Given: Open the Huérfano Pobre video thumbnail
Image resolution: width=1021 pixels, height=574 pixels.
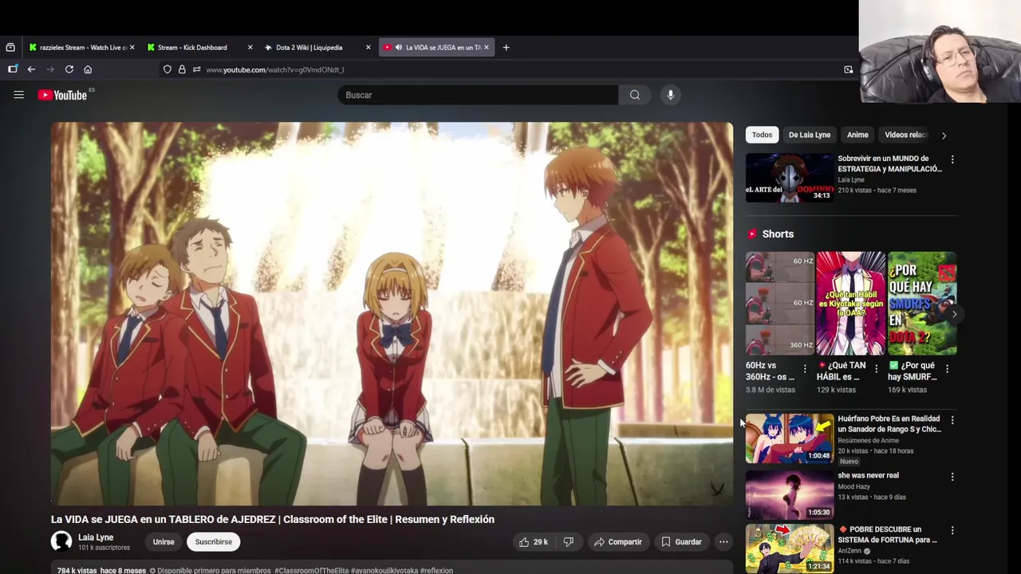Looking at the screenshot, I should click(x=789, y=438).
